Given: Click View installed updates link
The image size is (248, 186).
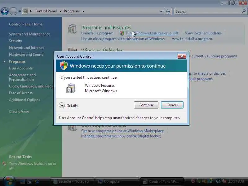Looking at the screenshot, I should click(x=203, y=33).
